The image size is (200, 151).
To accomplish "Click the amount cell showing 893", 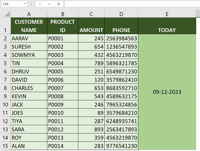I will (x=91, y=129).
